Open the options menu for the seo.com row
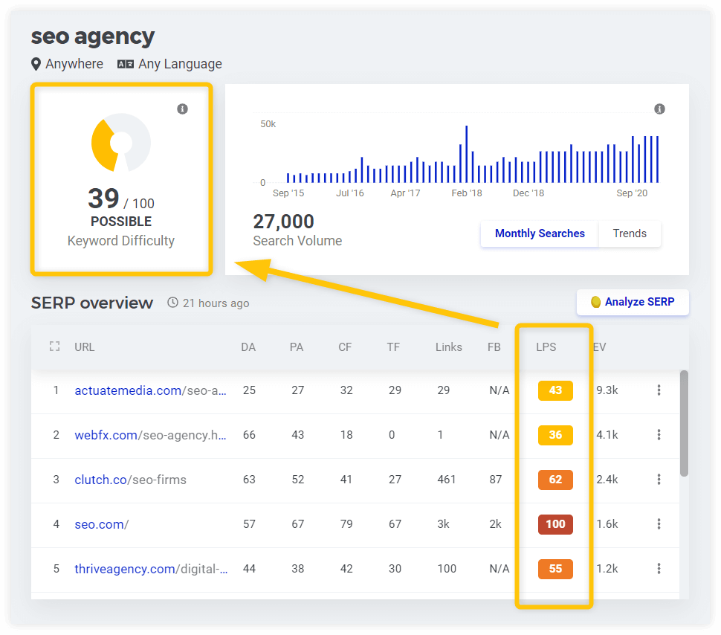This screenshot has width=721, height=635. point(659,524)
